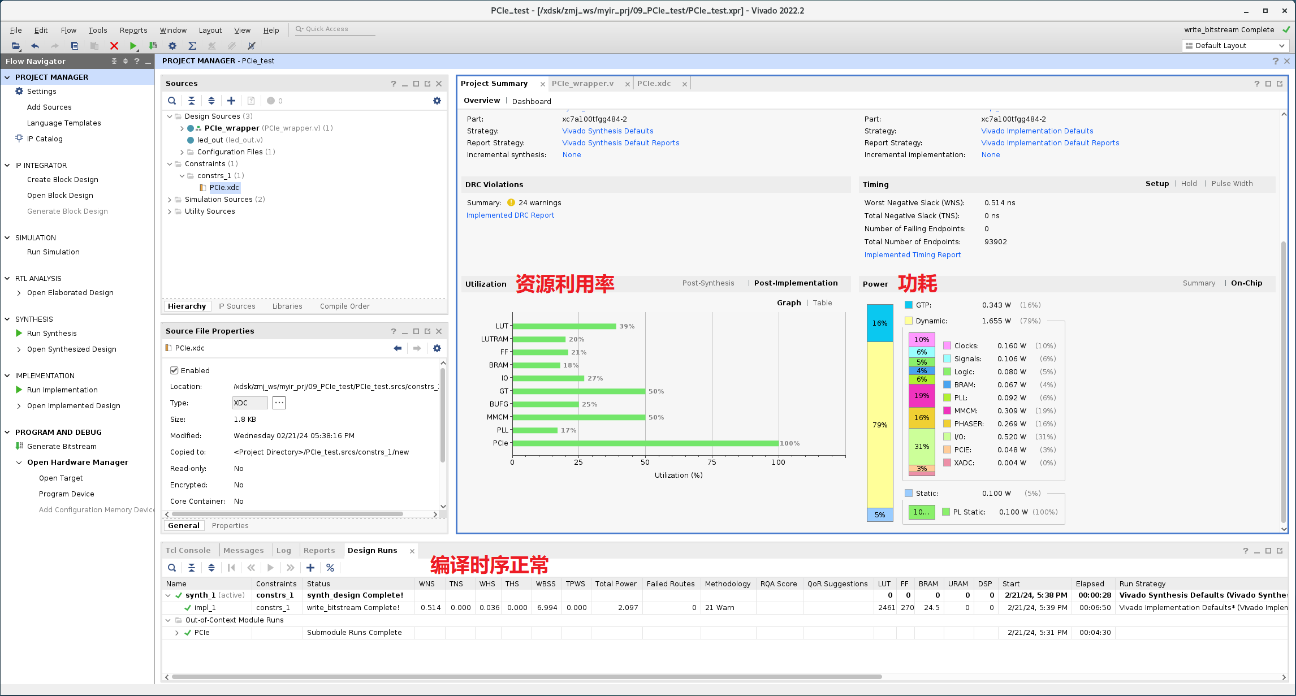Click the red Cancel X toolbar icon
Screen dimensions: 1296x696
click(114, 46)
